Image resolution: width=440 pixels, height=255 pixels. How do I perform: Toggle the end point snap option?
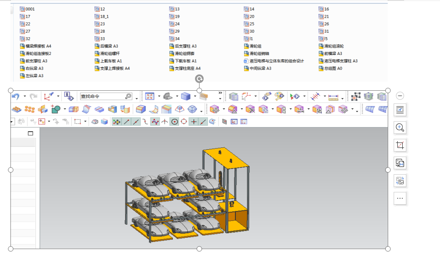126,122
